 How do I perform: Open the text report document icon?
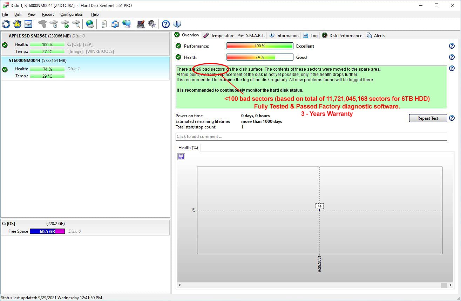pyautogui.click(x=104, y=24)
